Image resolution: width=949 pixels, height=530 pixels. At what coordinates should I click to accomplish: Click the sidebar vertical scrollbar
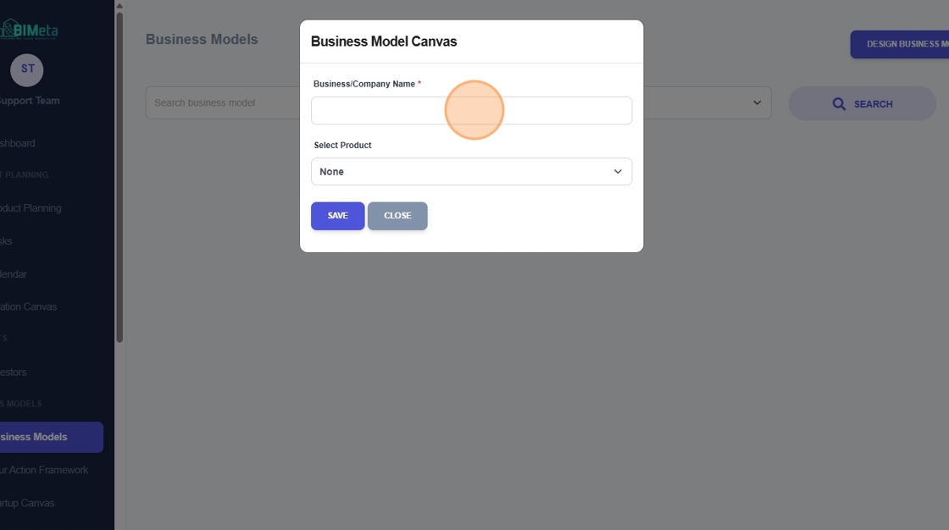119,177
